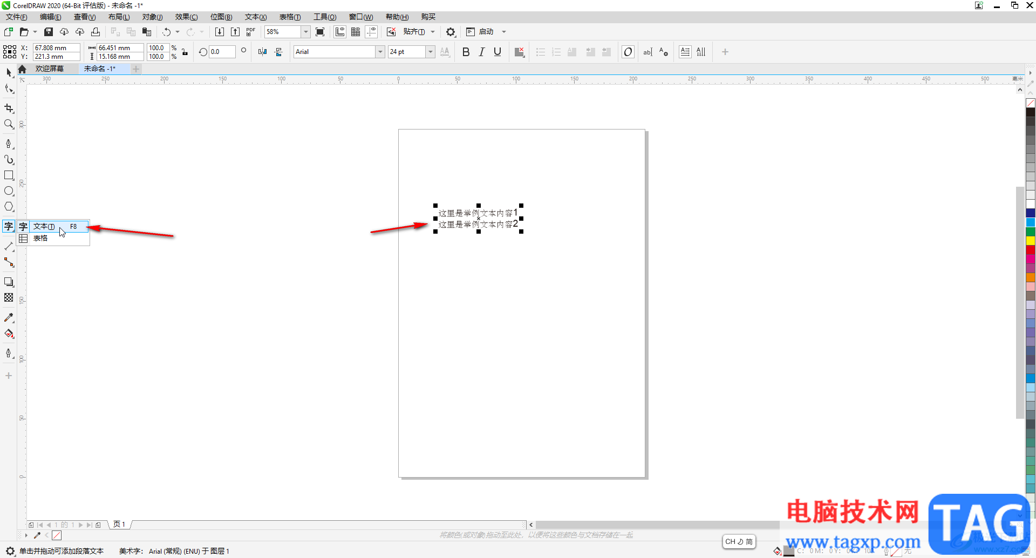
Task: Click the Import icon
Action: click(x=220, y=32)
